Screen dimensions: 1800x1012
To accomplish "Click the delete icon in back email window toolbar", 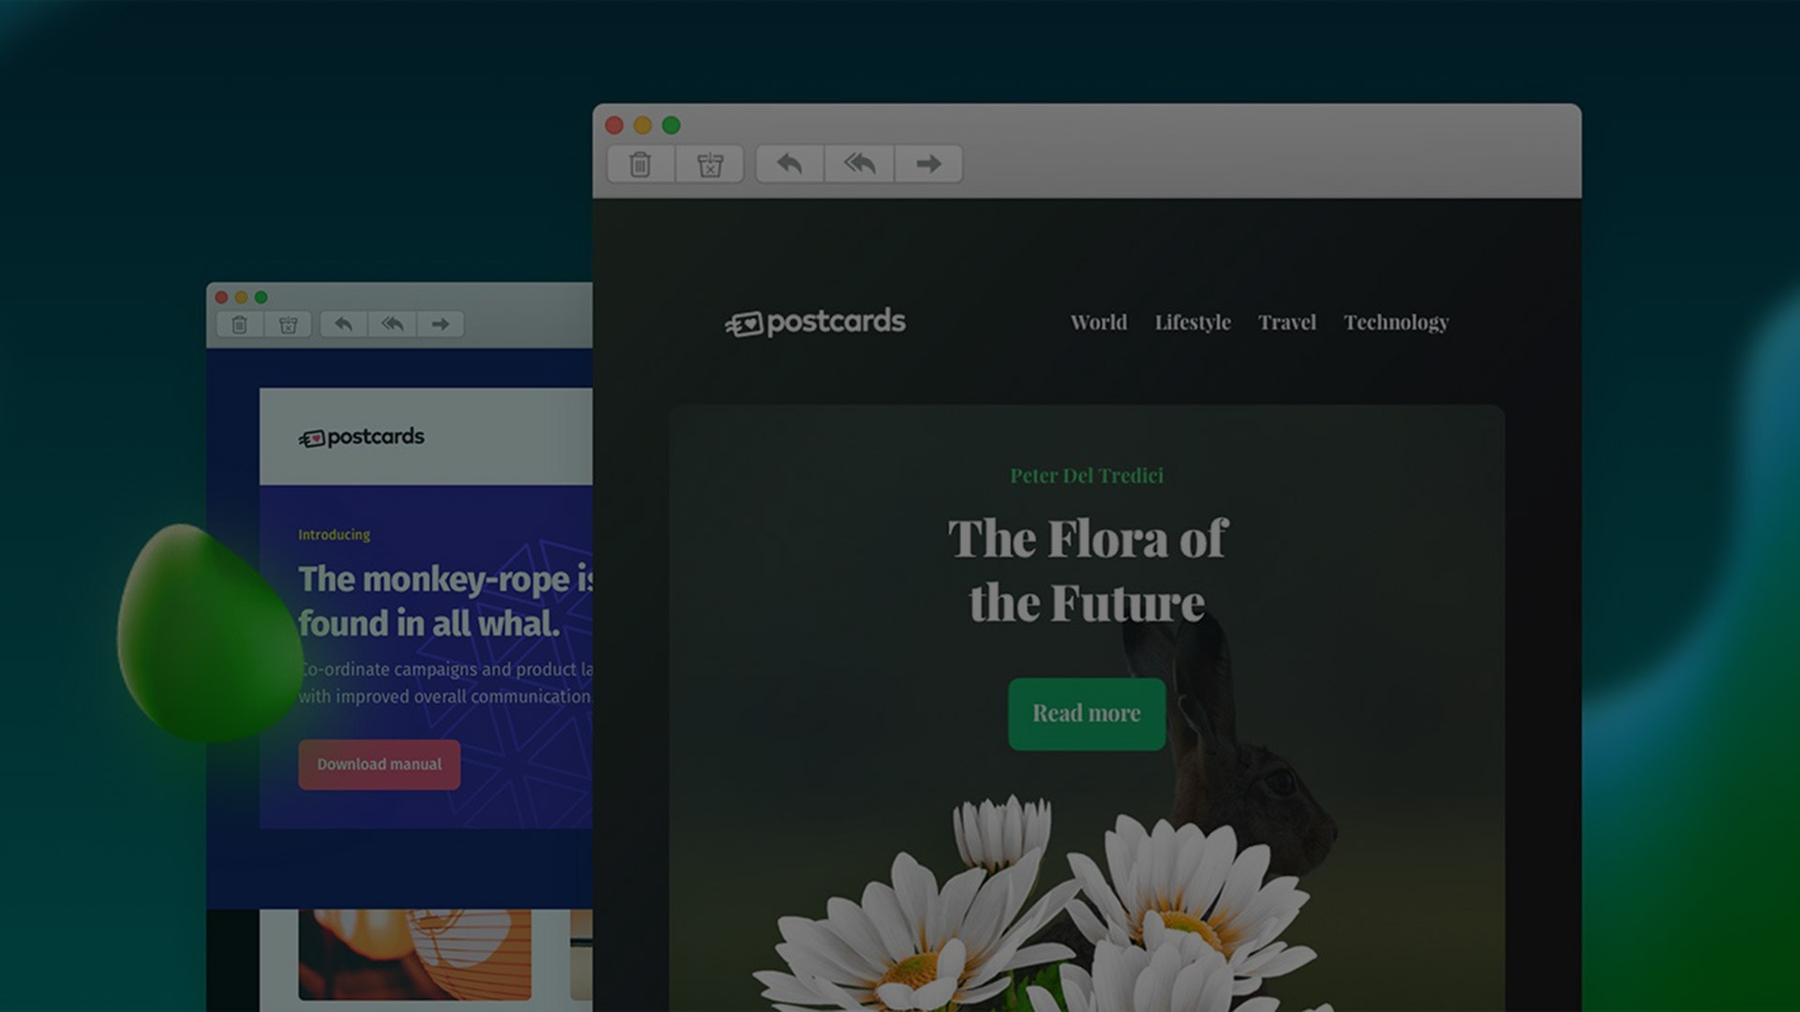I will 240,325.
